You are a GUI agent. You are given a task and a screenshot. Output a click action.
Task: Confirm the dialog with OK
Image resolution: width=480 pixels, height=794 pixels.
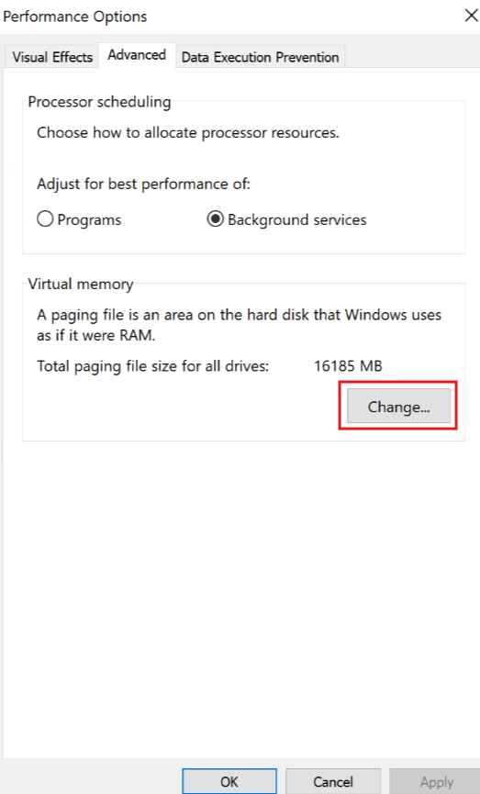point(229,781)
